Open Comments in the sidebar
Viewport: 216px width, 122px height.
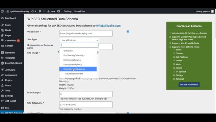pyautogui.click(x=10, y=41)
